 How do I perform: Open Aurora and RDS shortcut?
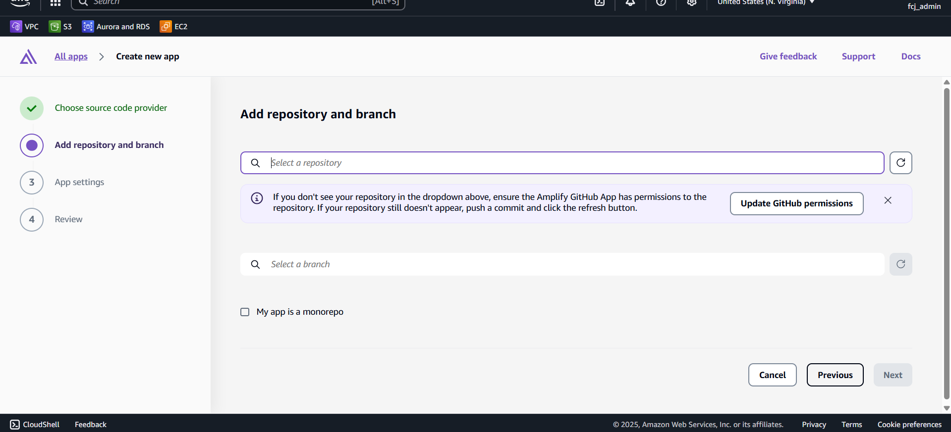tap(116, 27)
